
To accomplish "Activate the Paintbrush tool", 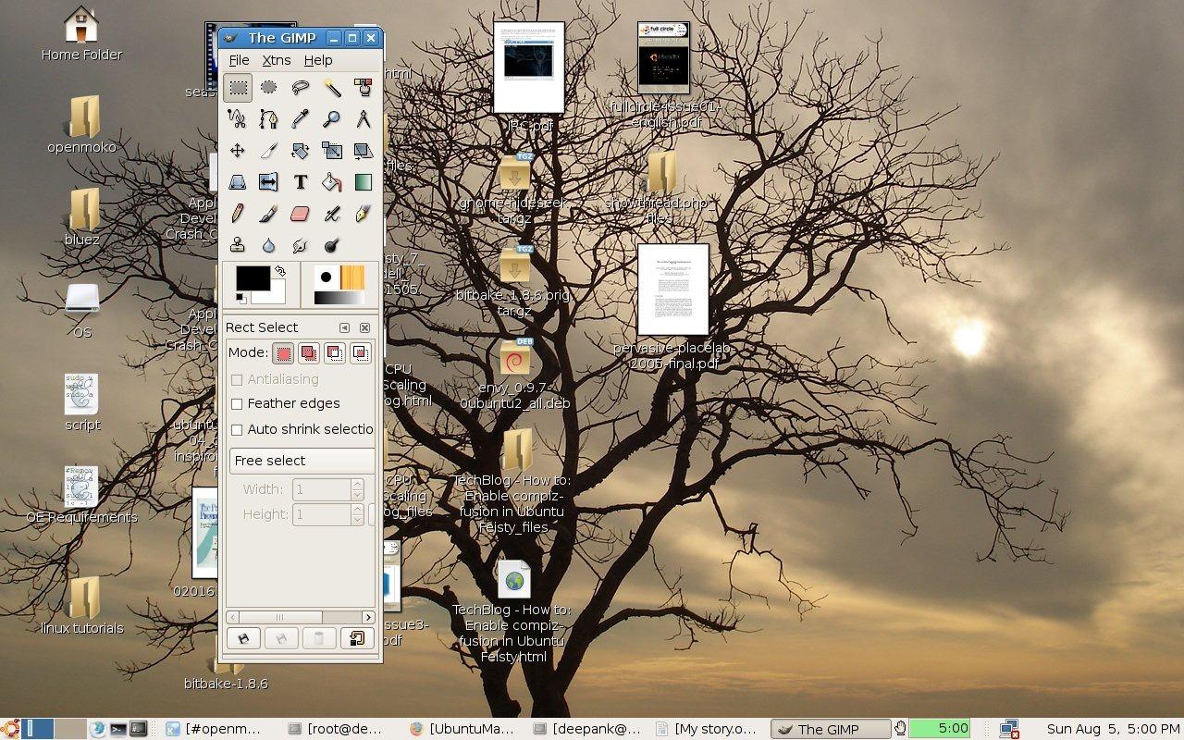I will coord(270,214).
